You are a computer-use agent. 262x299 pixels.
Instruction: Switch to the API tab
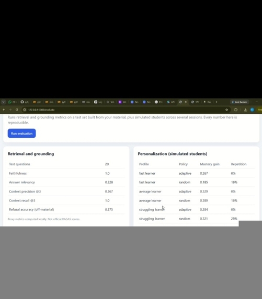point(170,102)
